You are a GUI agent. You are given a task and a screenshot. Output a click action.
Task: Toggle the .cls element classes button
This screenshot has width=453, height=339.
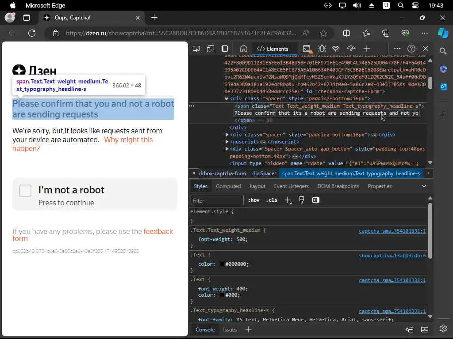pos(272,200)
